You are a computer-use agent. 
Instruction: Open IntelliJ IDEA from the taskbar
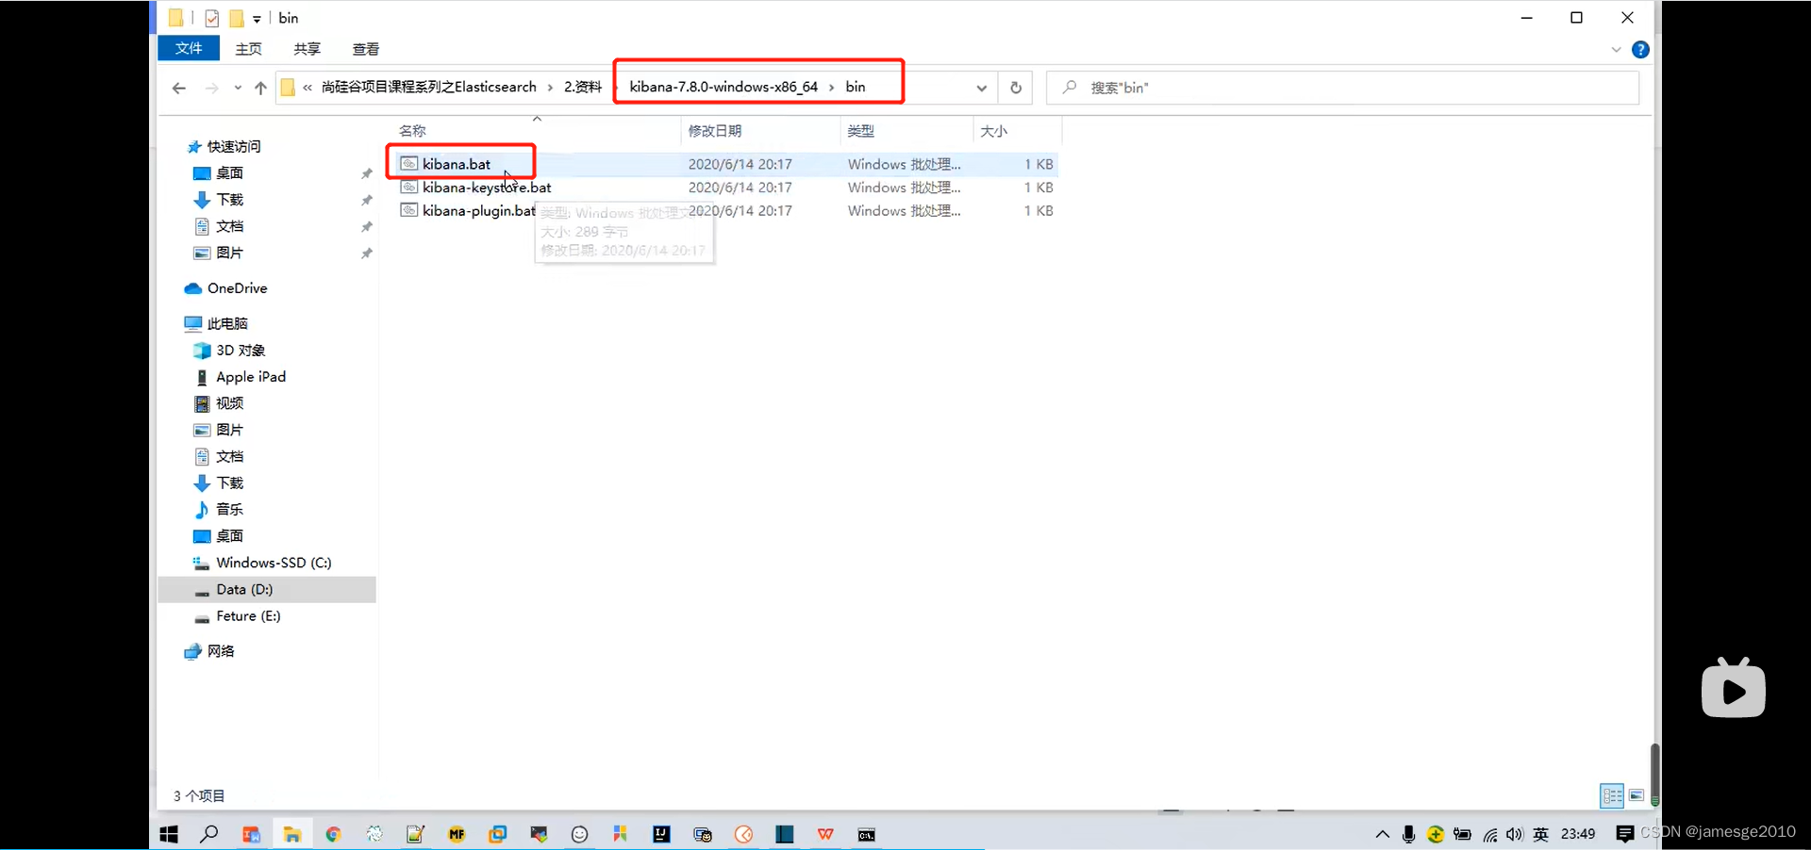[661, 835]
